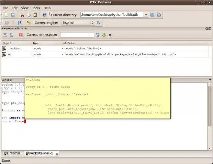The width and height of the screenshot is (213, 164).
Task: Click the wx.Frame console input line
Action: (14, 121)
